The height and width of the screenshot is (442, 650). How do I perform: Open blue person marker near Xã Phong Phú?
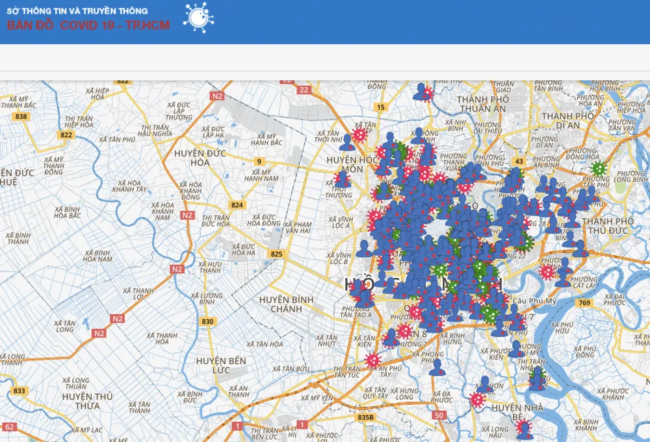pyautogui.click(x=437, y=367)
